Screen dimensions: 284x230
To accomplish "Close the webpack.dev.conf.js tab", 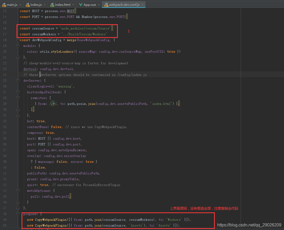I will coord(142,4).
